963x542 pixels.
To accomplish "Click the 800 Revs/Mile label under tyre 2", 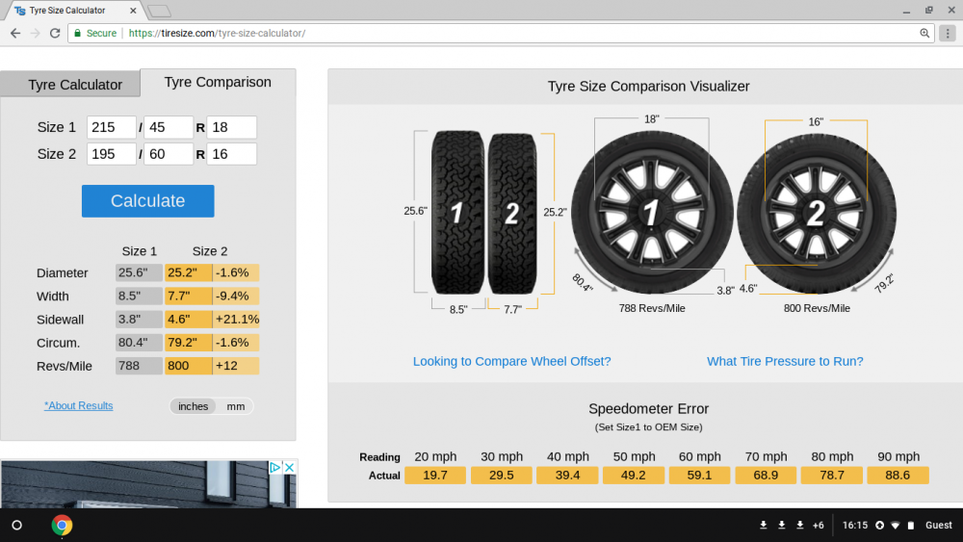I will pos(817,308).
